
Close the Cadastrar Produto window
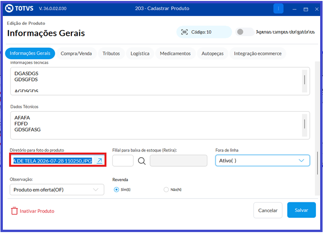click(x=317, y=9)
